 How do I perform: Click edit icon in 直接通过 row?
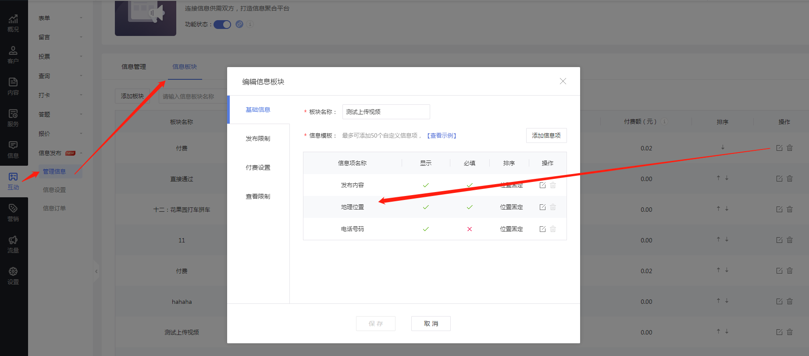tap(779, 178)
